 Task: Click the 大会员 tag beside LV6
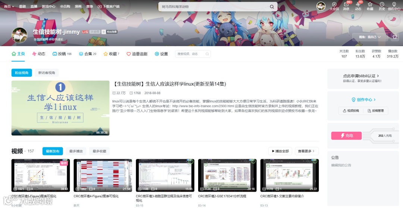click(94, 32)
